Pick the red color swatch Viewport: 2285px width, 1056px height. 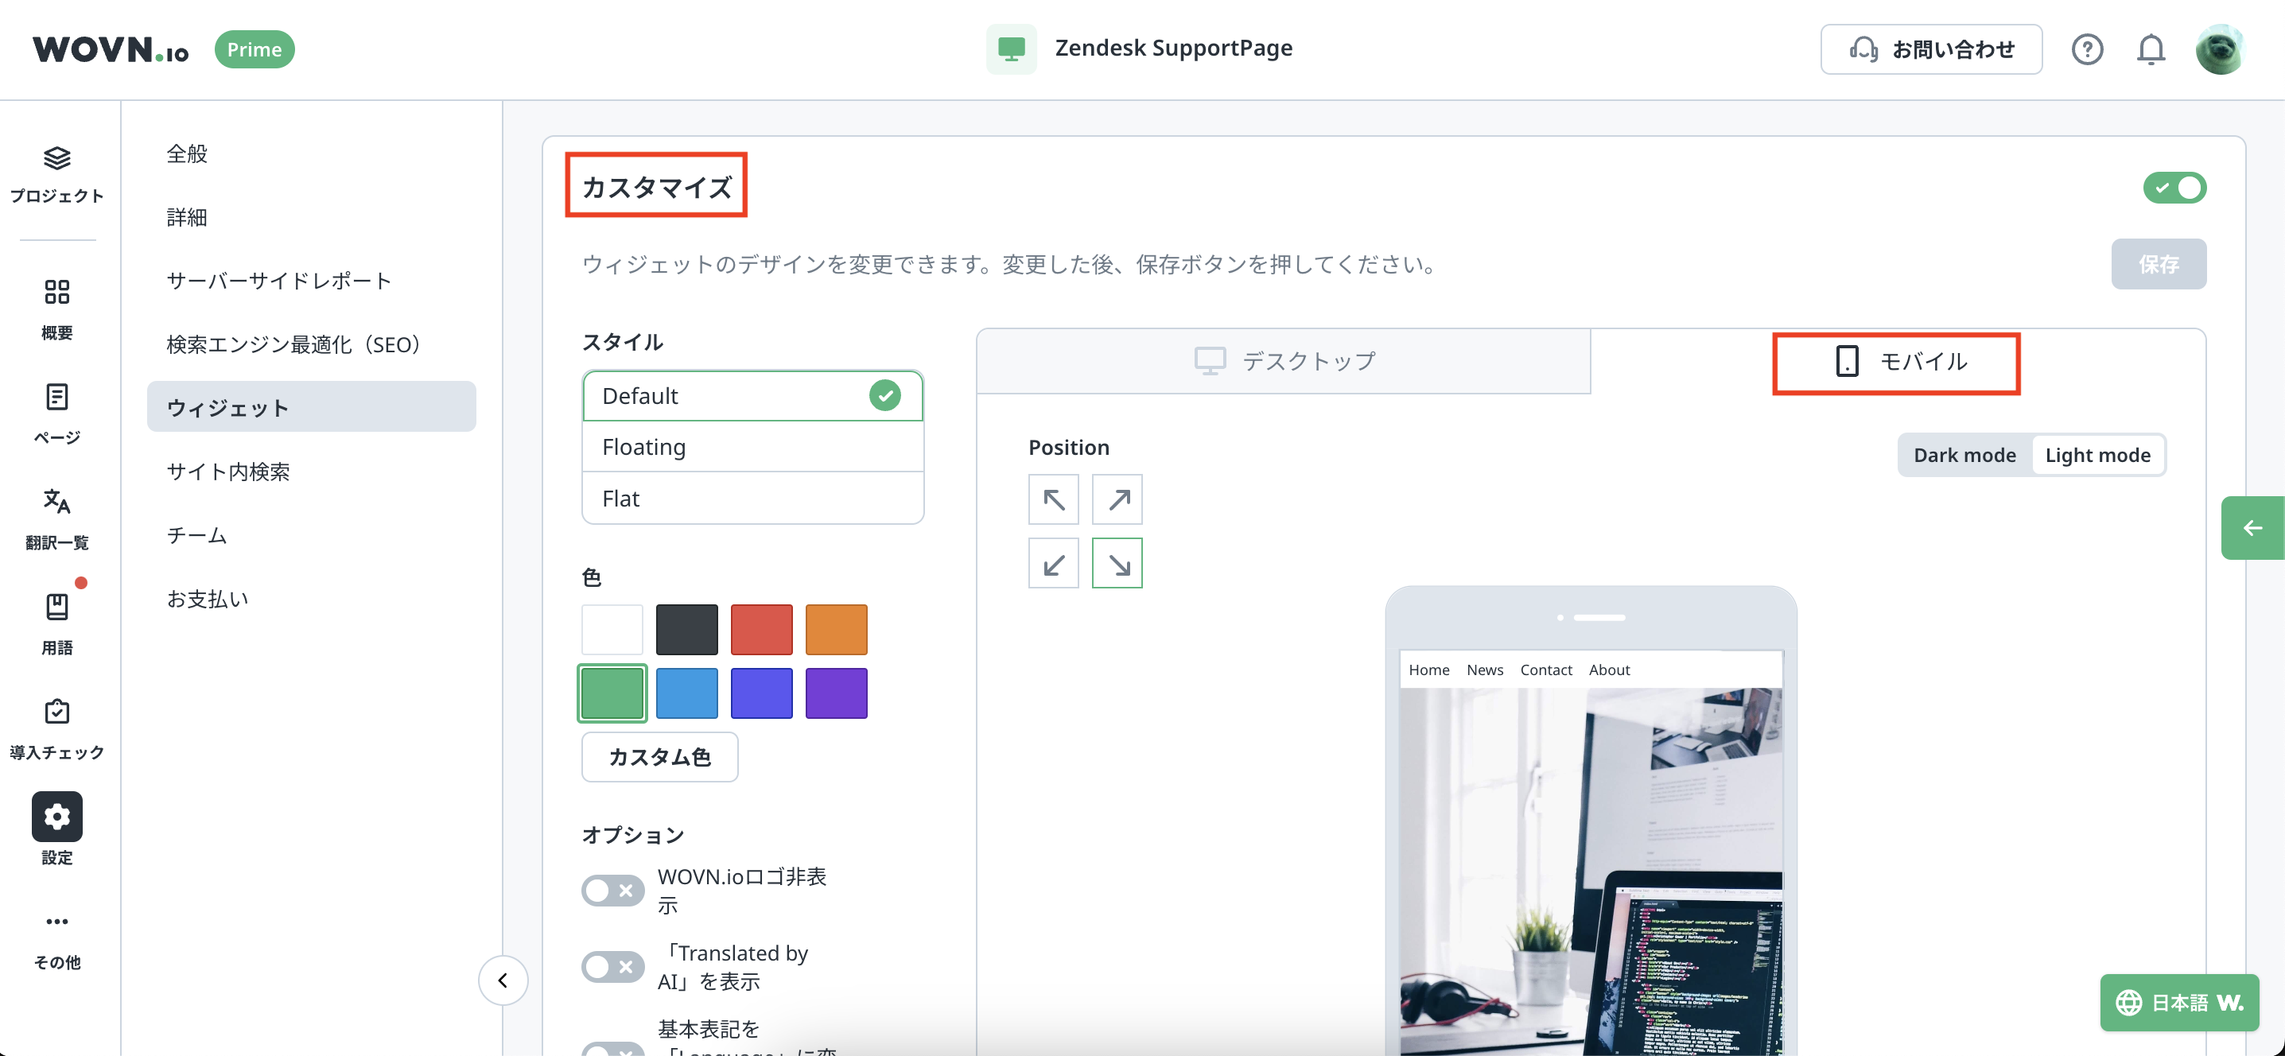tap(761, 630)
